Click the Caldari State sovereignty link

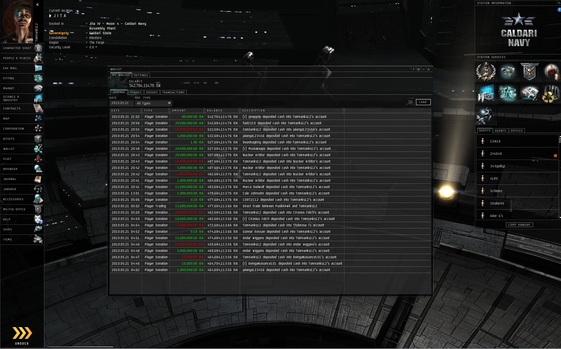[100, 33]
